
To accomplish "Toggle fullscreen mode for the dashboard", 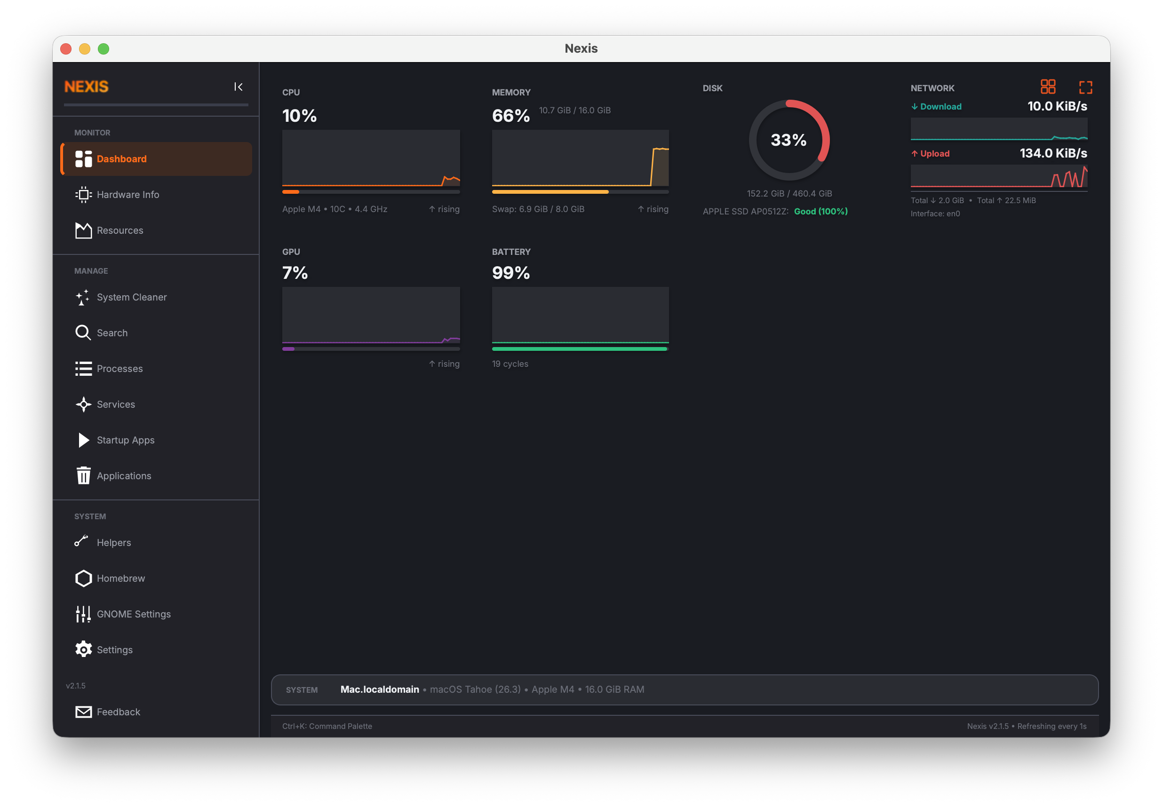I will click(1085, 87).
